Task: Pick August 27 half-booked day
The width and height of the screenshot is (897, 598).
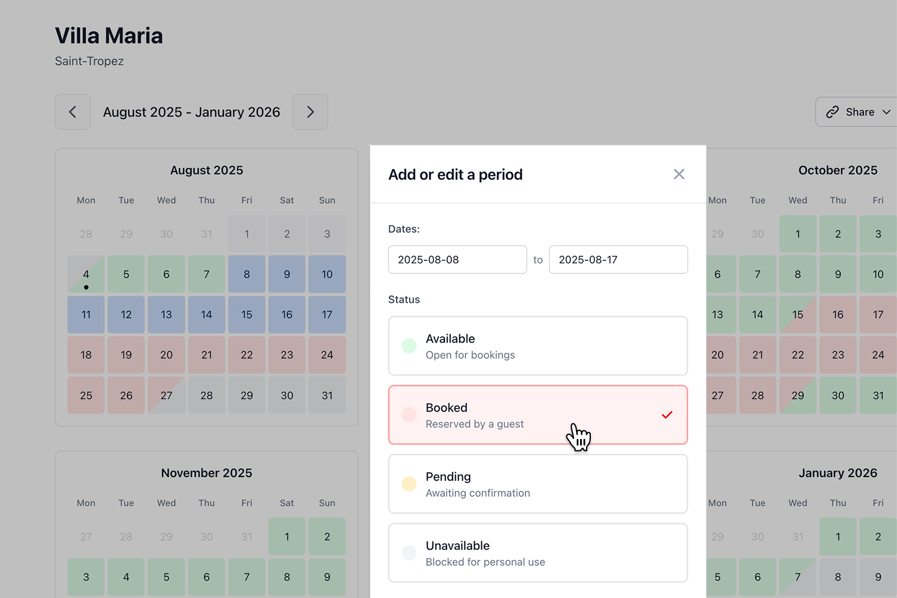Action: click(x=166, y=395)
